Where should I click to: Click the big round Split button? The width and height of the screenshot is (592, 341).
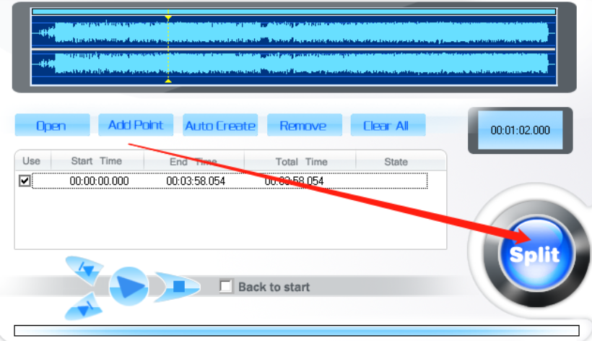[536, 254]
